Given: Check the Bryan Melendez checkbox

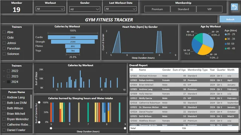Looking at the screenshot, I should tap(4, 119).
